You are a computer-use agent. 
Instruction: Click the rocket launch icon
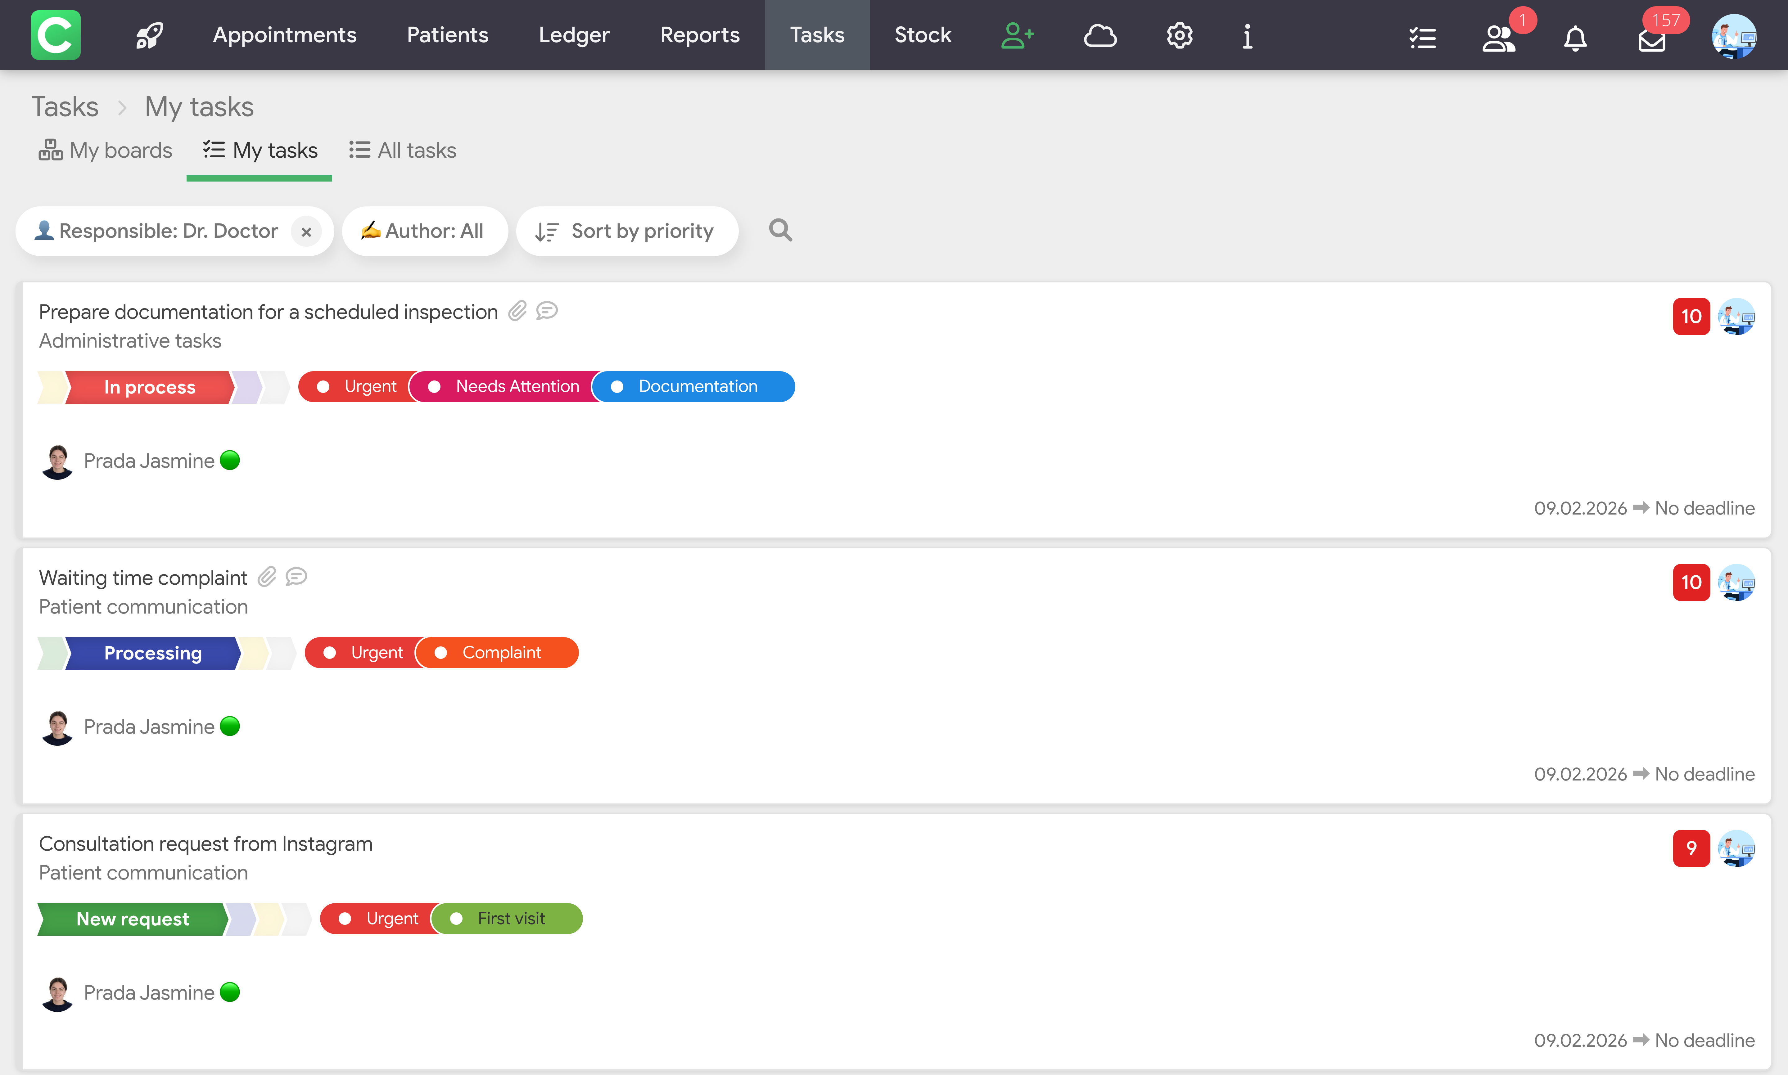pyautogui.click(x=149, y=35)
